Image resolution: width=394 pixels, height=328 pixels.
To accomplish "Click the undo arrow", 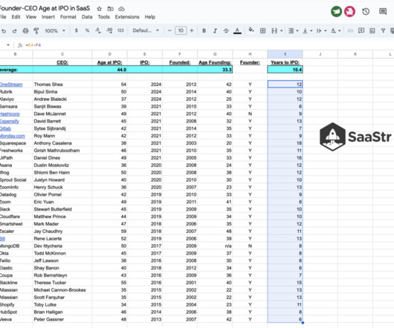I will coord(4,31).
